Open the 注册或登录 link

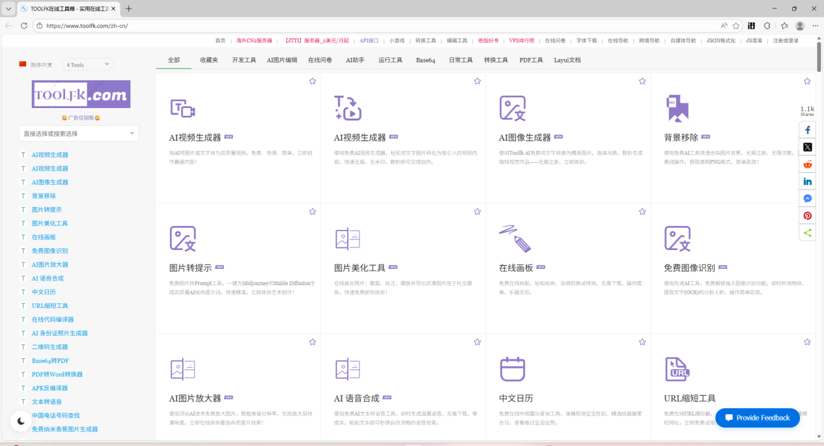tap(786, 40)
